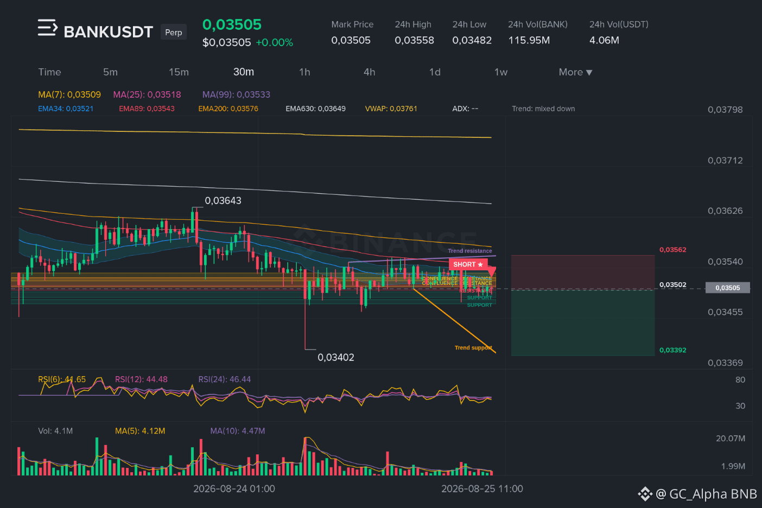Switch to the 15m interval
Image resolution: width=762 pixels, height=508 pixels.
pos(179,72)
